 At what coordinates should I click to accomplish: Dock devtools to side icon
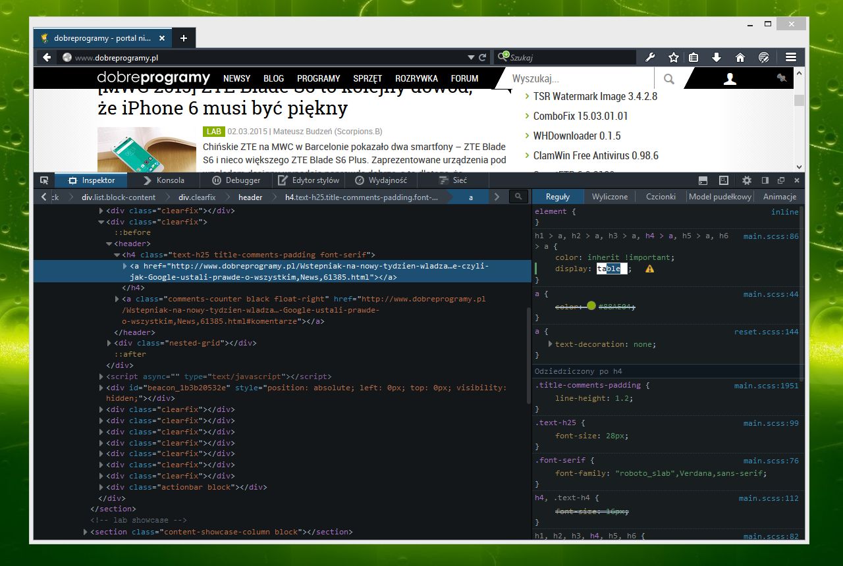click(x=765, y=180)
